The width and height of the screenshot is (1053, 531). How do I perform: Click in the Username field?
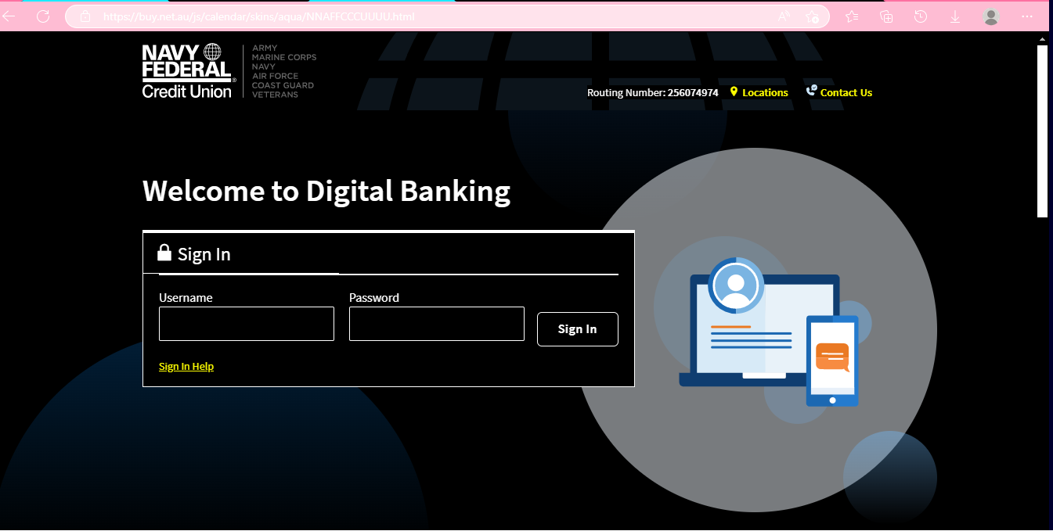coord(246,324)
